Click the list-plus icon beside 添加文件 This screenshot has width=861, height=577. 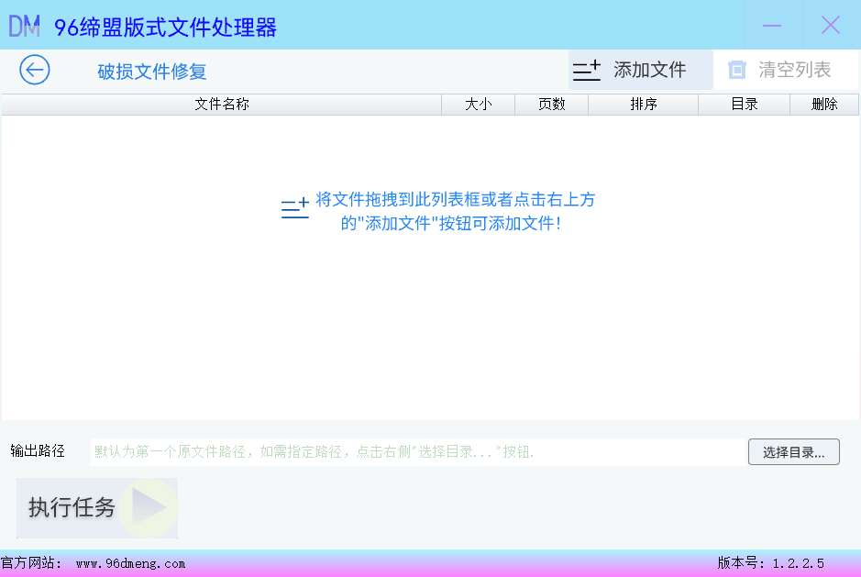(587, 70)
